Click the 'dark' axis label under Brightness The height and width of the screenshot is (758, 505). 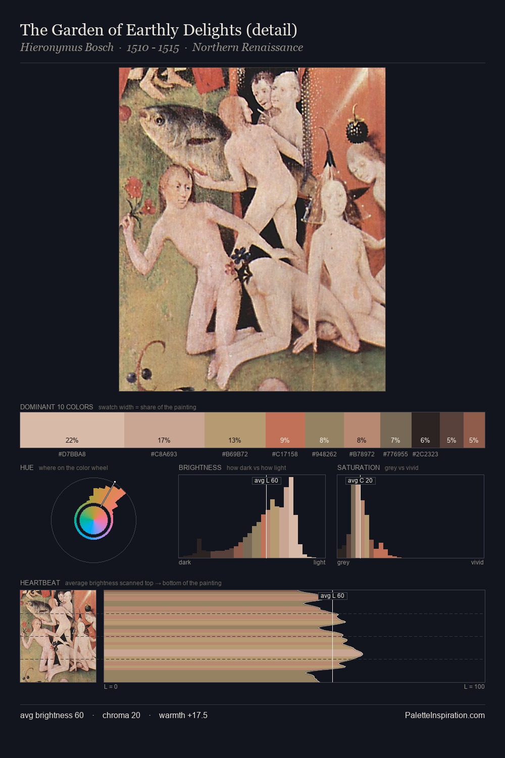185,562
